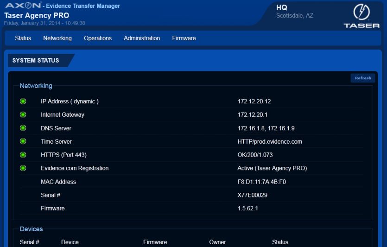Click HTTP/prod.evidence.com time server value
The image size is (387, 247).
pos(270,142)
